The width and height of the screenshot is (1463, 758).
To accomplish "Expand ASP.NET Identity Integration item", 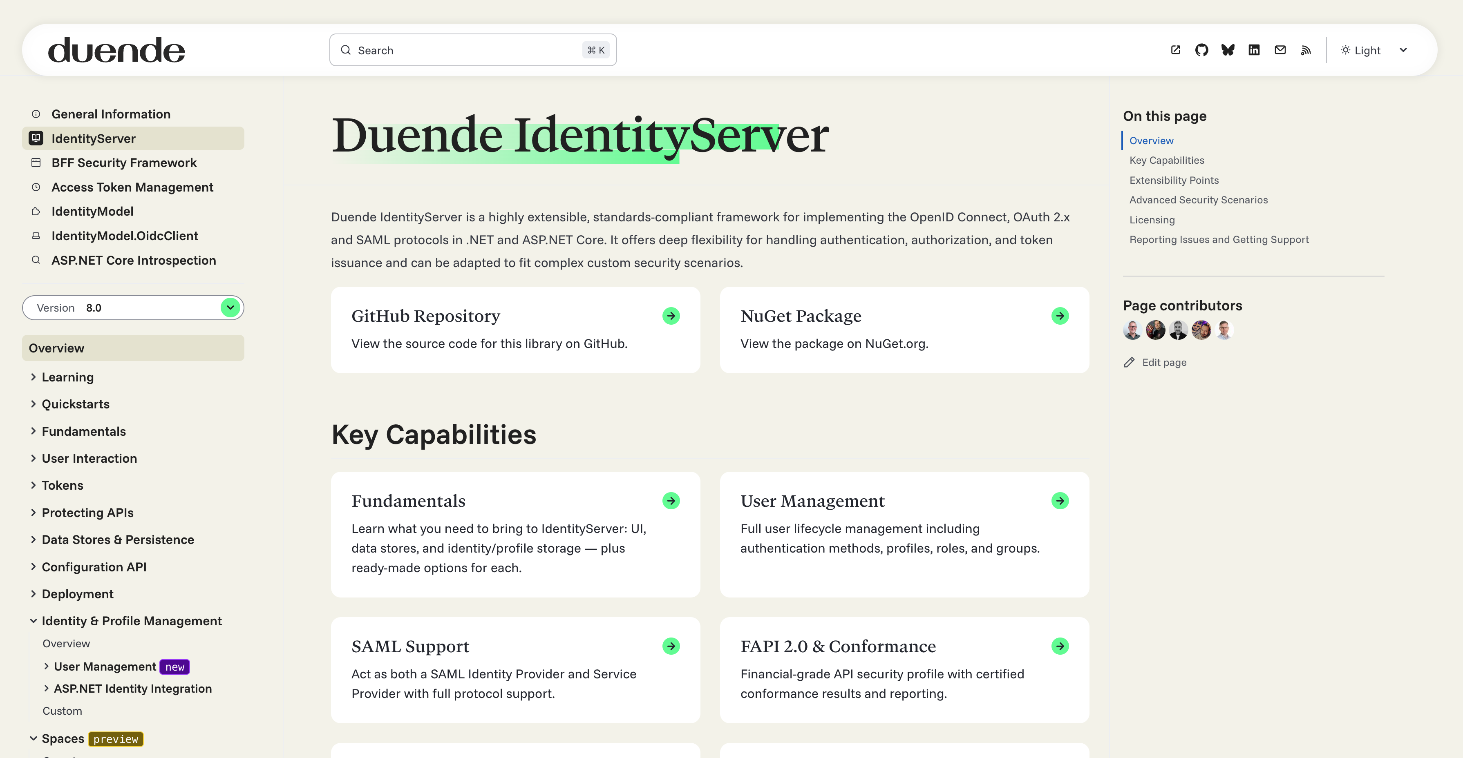I will [47, 689].
